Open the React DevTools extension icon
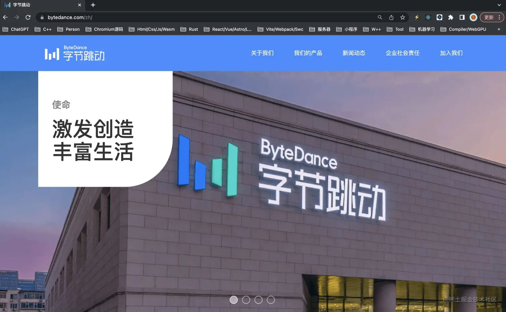 (428, 17)
